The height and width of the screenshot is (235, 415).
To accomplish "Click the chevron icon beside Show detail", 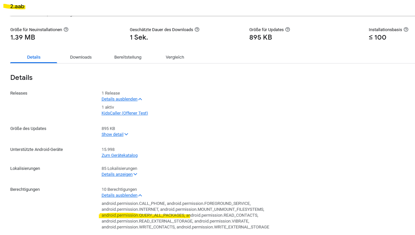I will 126,135.
